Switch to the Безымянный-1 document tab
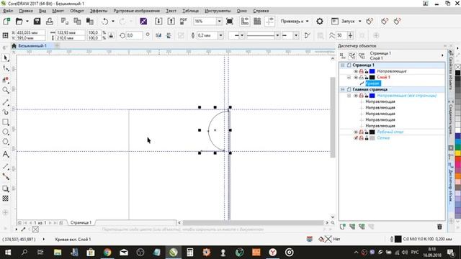Screen dimensions: 461x259 (32, 46)
